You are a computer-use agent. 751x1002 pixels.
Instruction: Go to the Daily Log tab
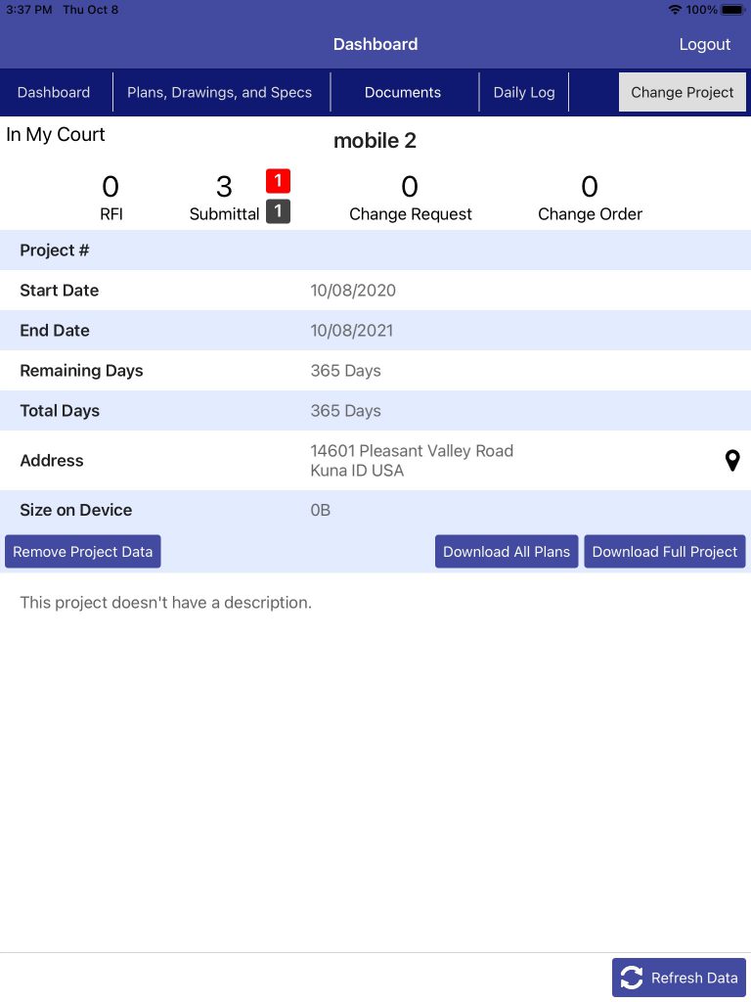(x=524, y=92)
